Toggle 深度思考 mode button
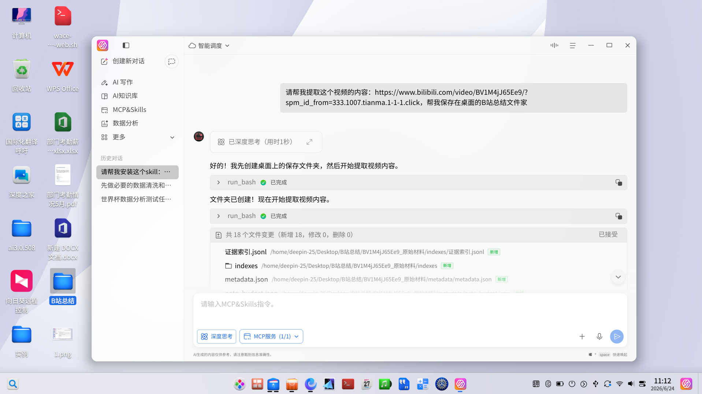Image resolution: width=702 pixels, height=394 pixels. click(216, 337)
